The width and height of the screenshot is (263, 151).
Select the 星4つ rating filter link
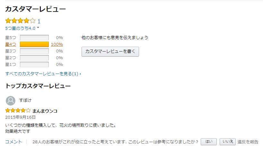[11, 44]
